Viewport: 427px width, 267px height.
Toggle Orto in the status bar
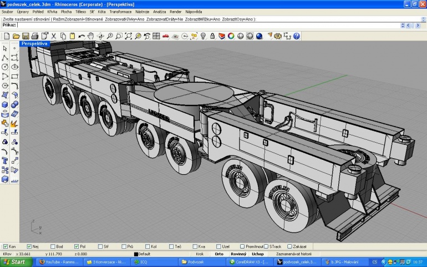(x=219, y=254)
